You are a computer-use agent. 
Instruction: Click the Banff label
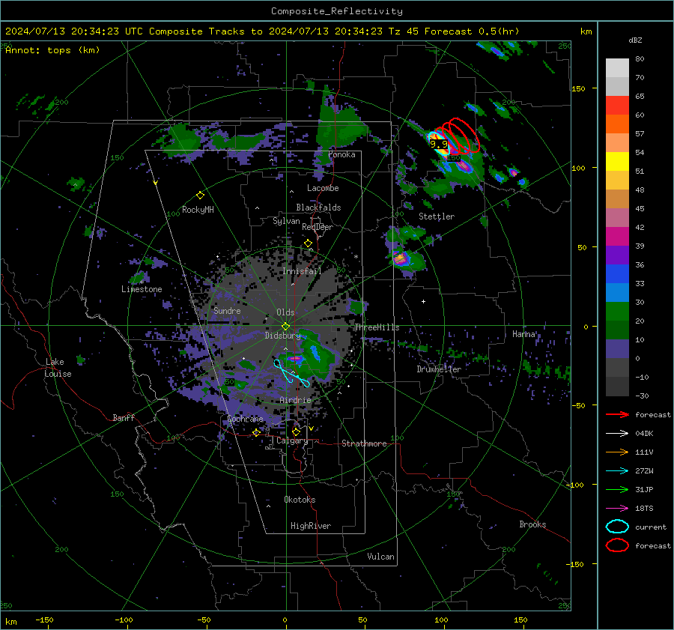point(124,417)
